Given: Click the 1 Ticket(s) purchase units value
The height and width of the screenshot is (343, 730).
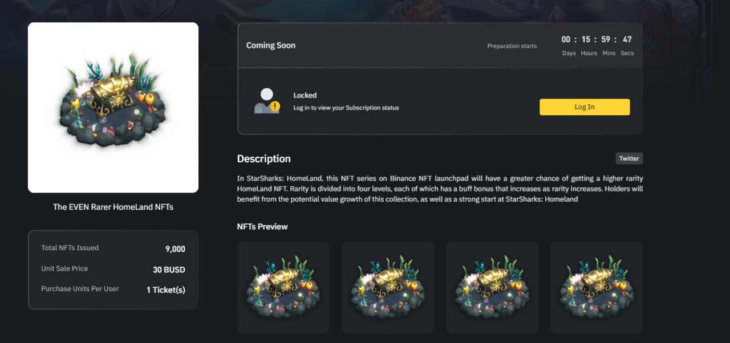Looking at the screenshot, I should click(x=166, y=290).
